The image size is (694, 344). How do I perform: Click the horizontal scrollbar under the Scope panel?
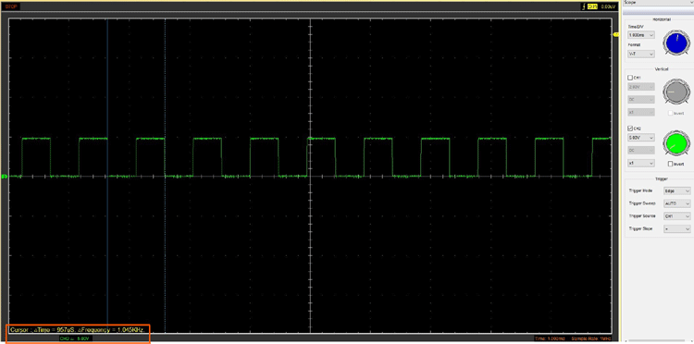pyautogui.click(x=658, y=341)
